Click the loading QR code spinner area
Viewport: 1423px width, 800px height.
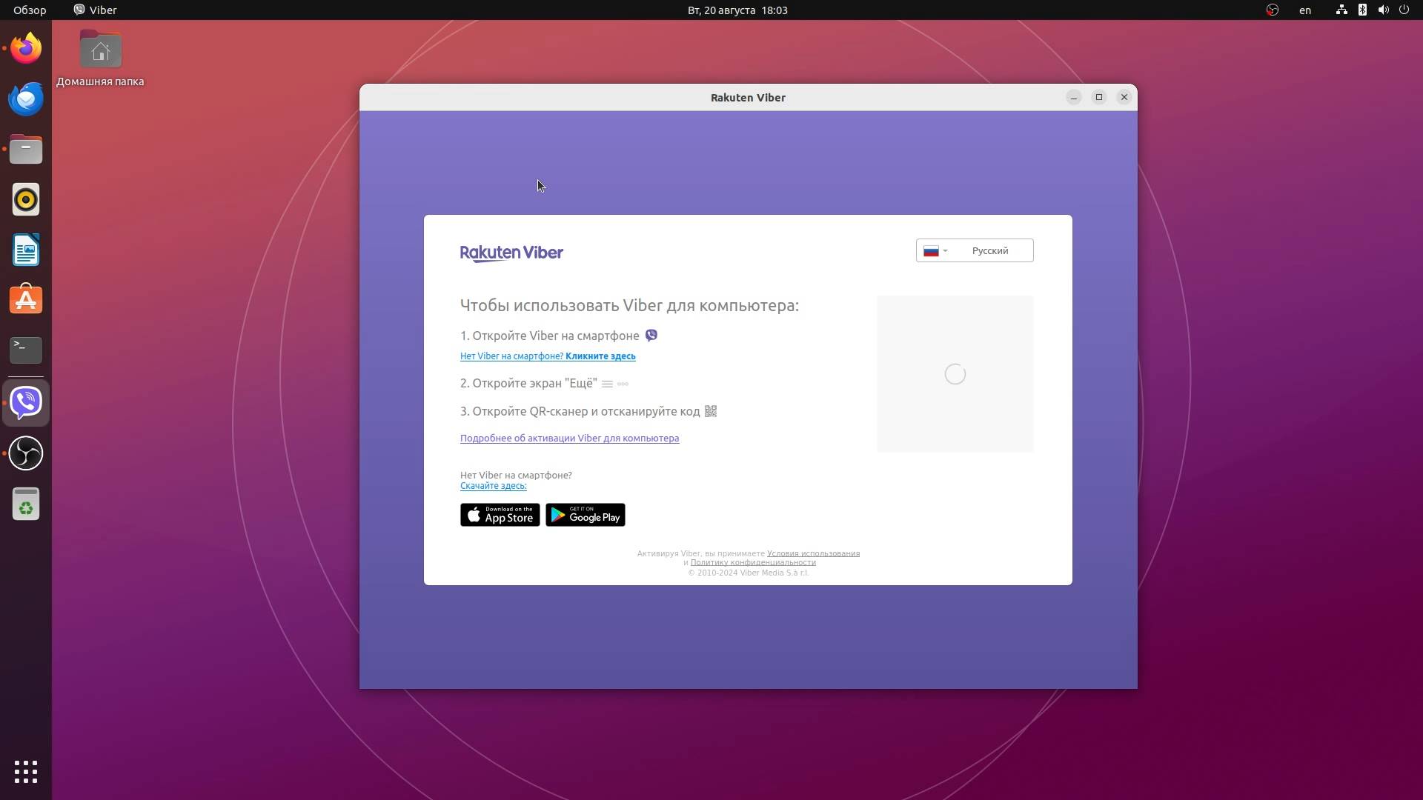(x=955, y=373)
